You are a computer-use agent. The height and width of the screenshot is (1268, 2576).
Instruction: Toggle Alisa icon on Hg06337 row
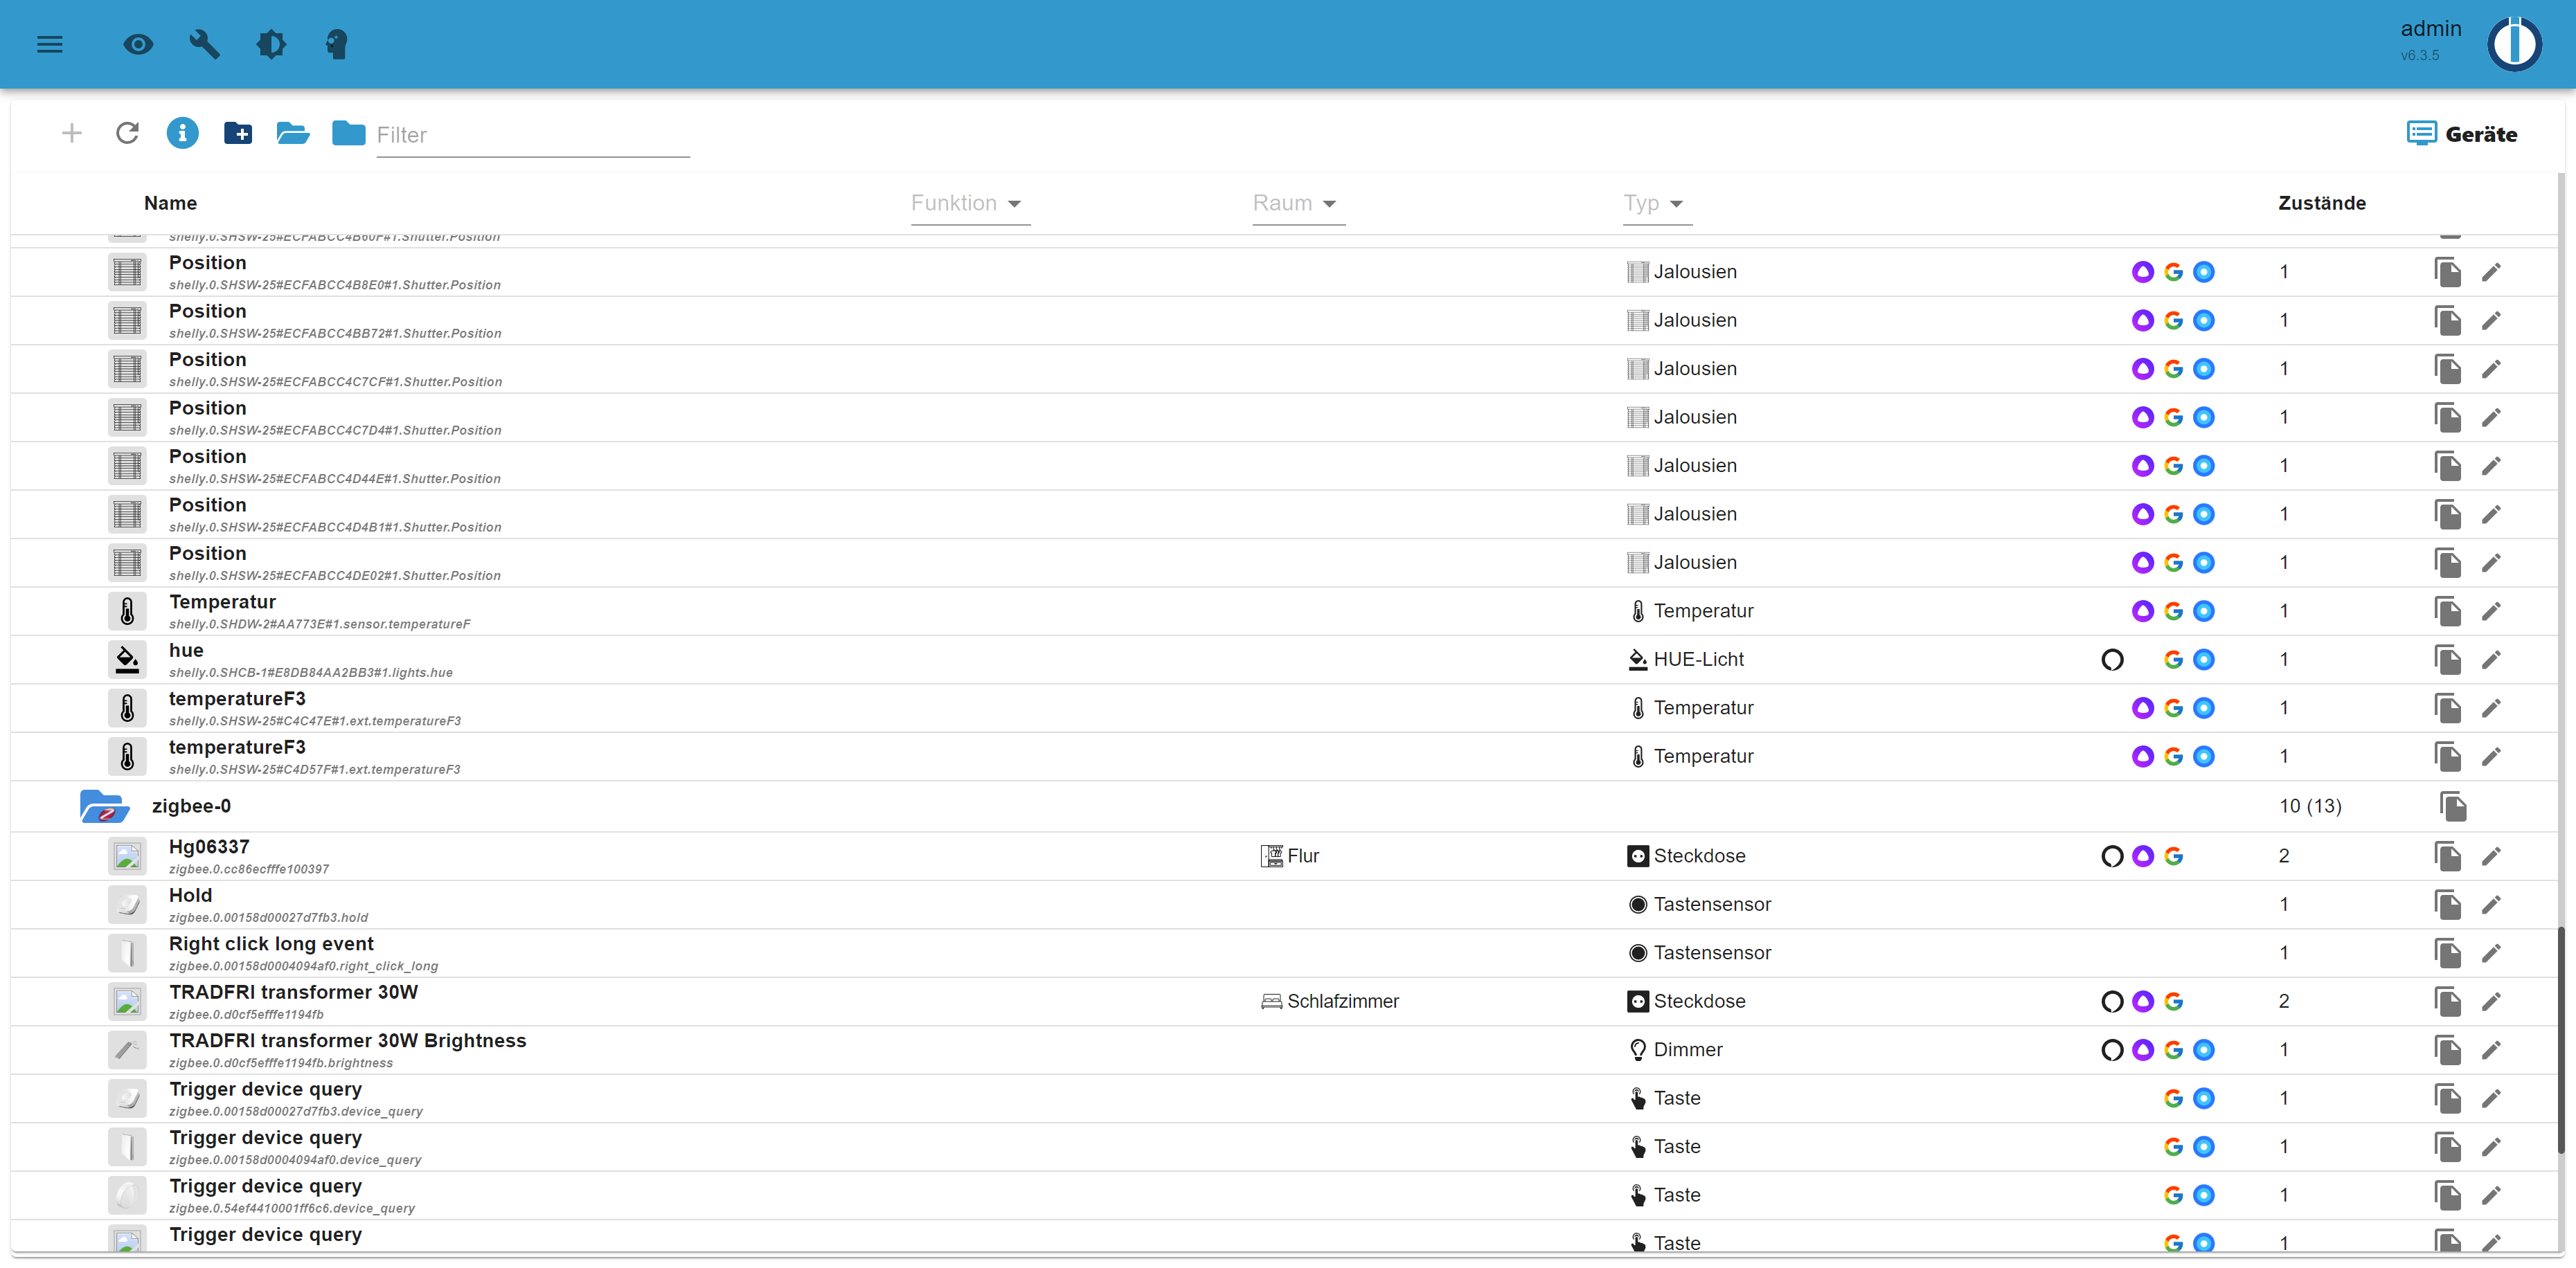tap(2142, 855)
